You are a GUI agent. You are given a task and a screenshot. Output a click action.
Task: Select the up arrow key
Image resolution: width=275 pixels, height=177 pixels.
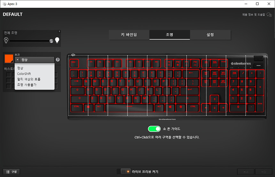[214, 99]
